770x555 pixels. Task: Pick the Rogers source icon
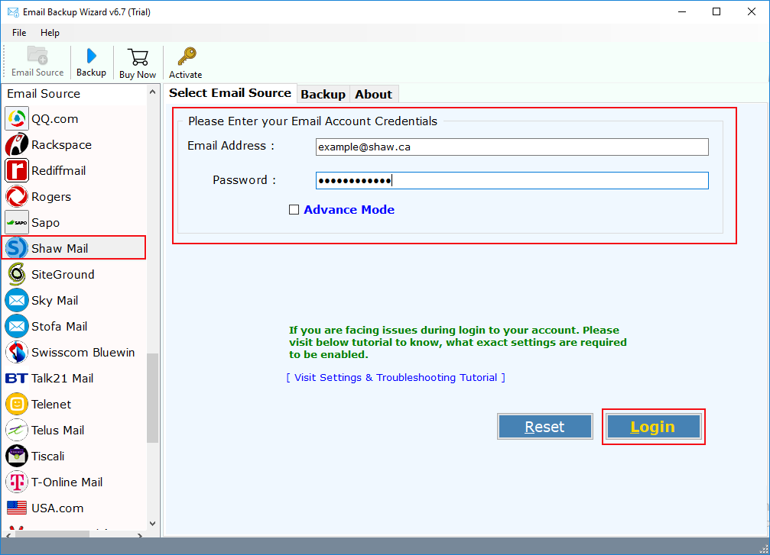click(x=17, y=197)
